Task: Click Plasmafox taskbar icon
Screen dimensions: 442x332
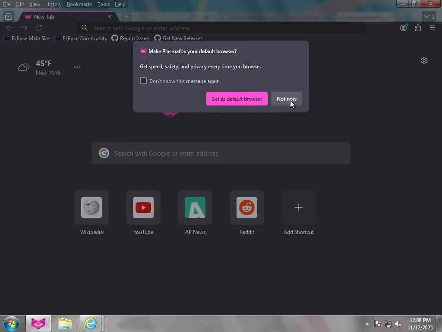Action: [x=38, y=323]
